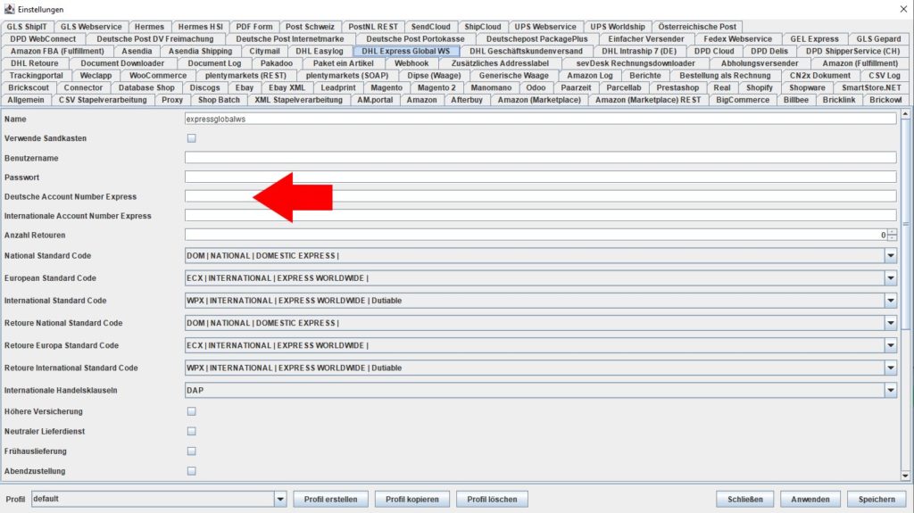
Task: Enable Verwende Sandkasten checkbox
Action: (191, 138)
